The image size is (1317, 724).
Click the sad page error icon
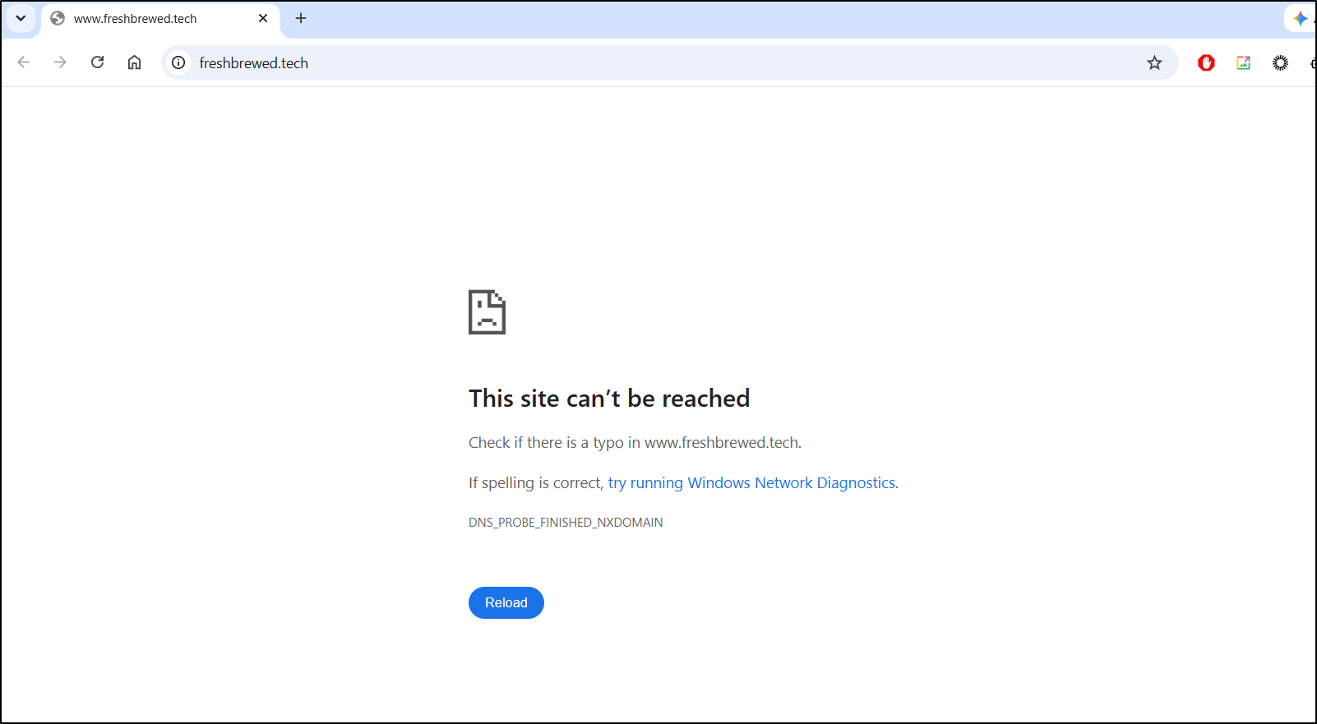point(487,312)
